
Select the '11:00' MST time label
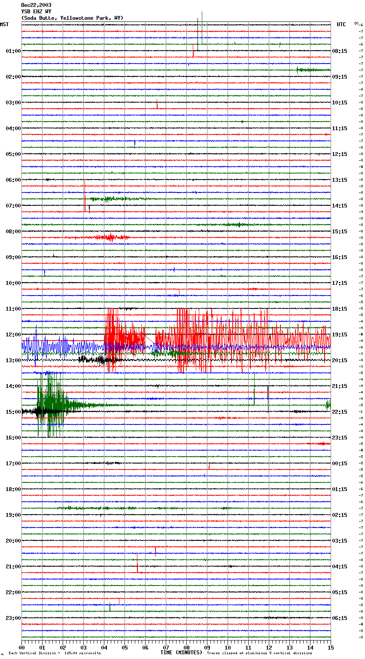coord(13,309)
